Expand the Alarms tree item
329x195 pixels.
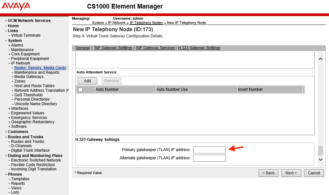tap(9, 45)
